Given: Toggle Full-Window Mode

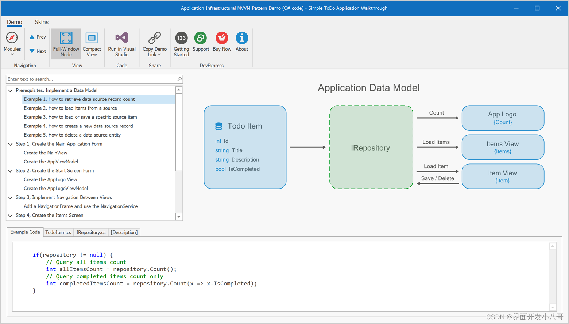Looking at the screenshot, I should pos(66,44).
